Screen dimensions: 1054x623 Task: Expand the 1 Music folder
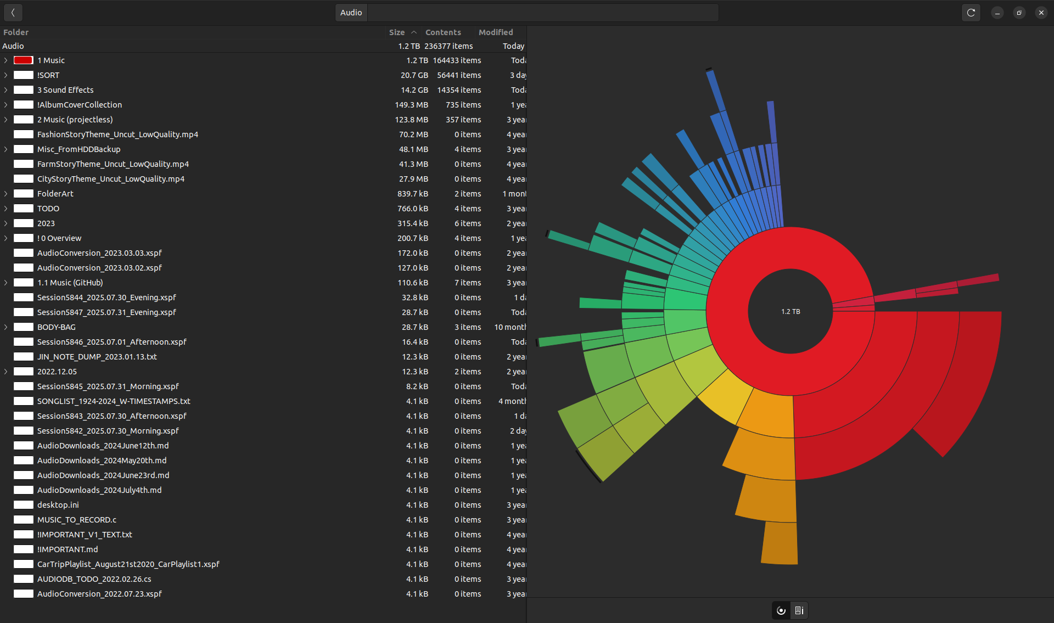tap(6, 60)
